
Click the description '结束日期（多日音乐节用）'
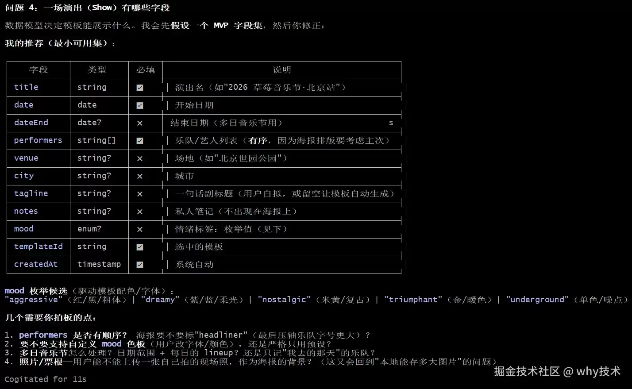pyautogui.click(x=226, y=123)
